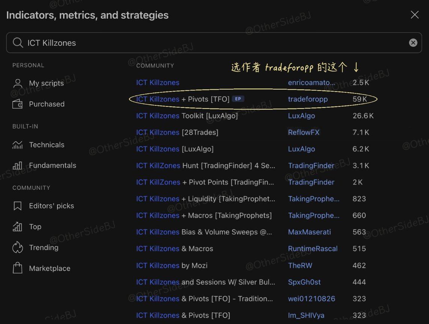This screenshot has width=429, height=324.
Task: Click the Trending flame icon
Action: point(18,247)
